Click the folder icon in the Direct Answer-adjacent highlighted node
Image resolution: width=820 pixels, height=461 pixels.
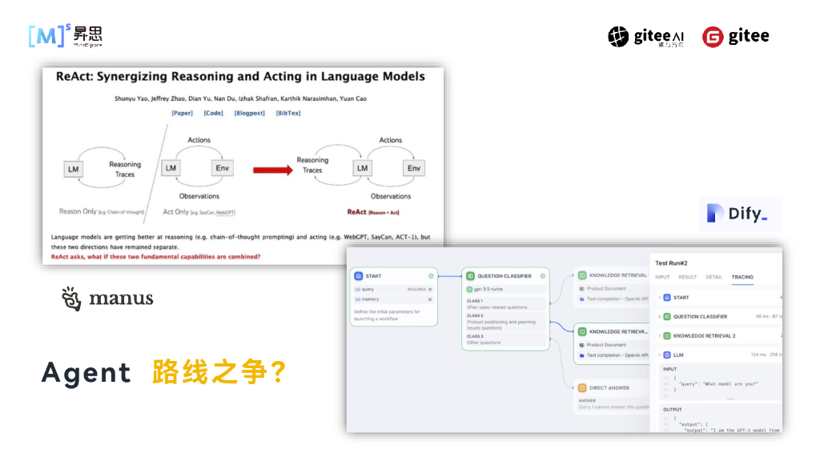coord(581,355)
